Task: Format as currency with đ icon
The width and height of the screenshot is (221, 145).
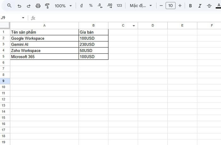Action: 82,6
